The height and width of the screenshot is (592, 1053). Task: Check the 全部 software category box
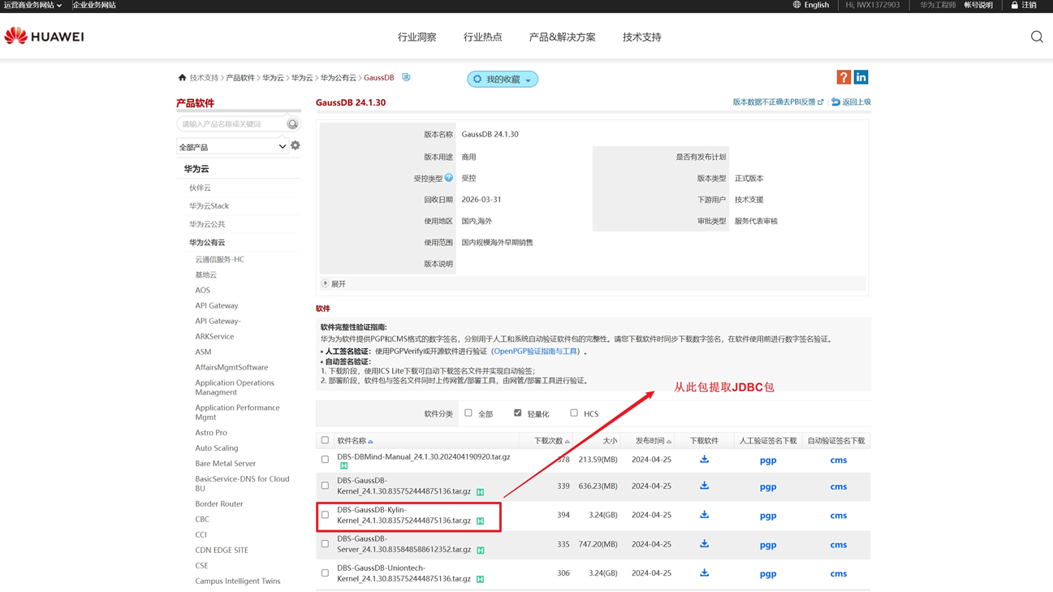point(468,413)
